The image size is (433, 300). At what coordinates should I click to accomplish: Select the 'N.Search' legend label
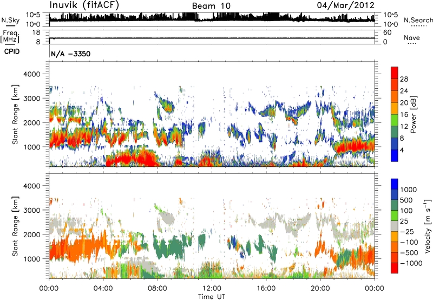click(x=418, y=20)
